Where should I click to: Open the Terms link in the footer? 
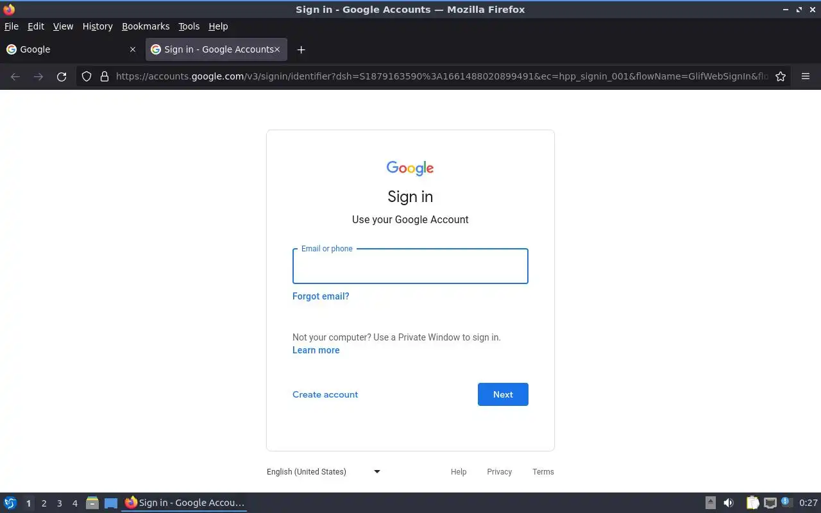click(543, 471)
